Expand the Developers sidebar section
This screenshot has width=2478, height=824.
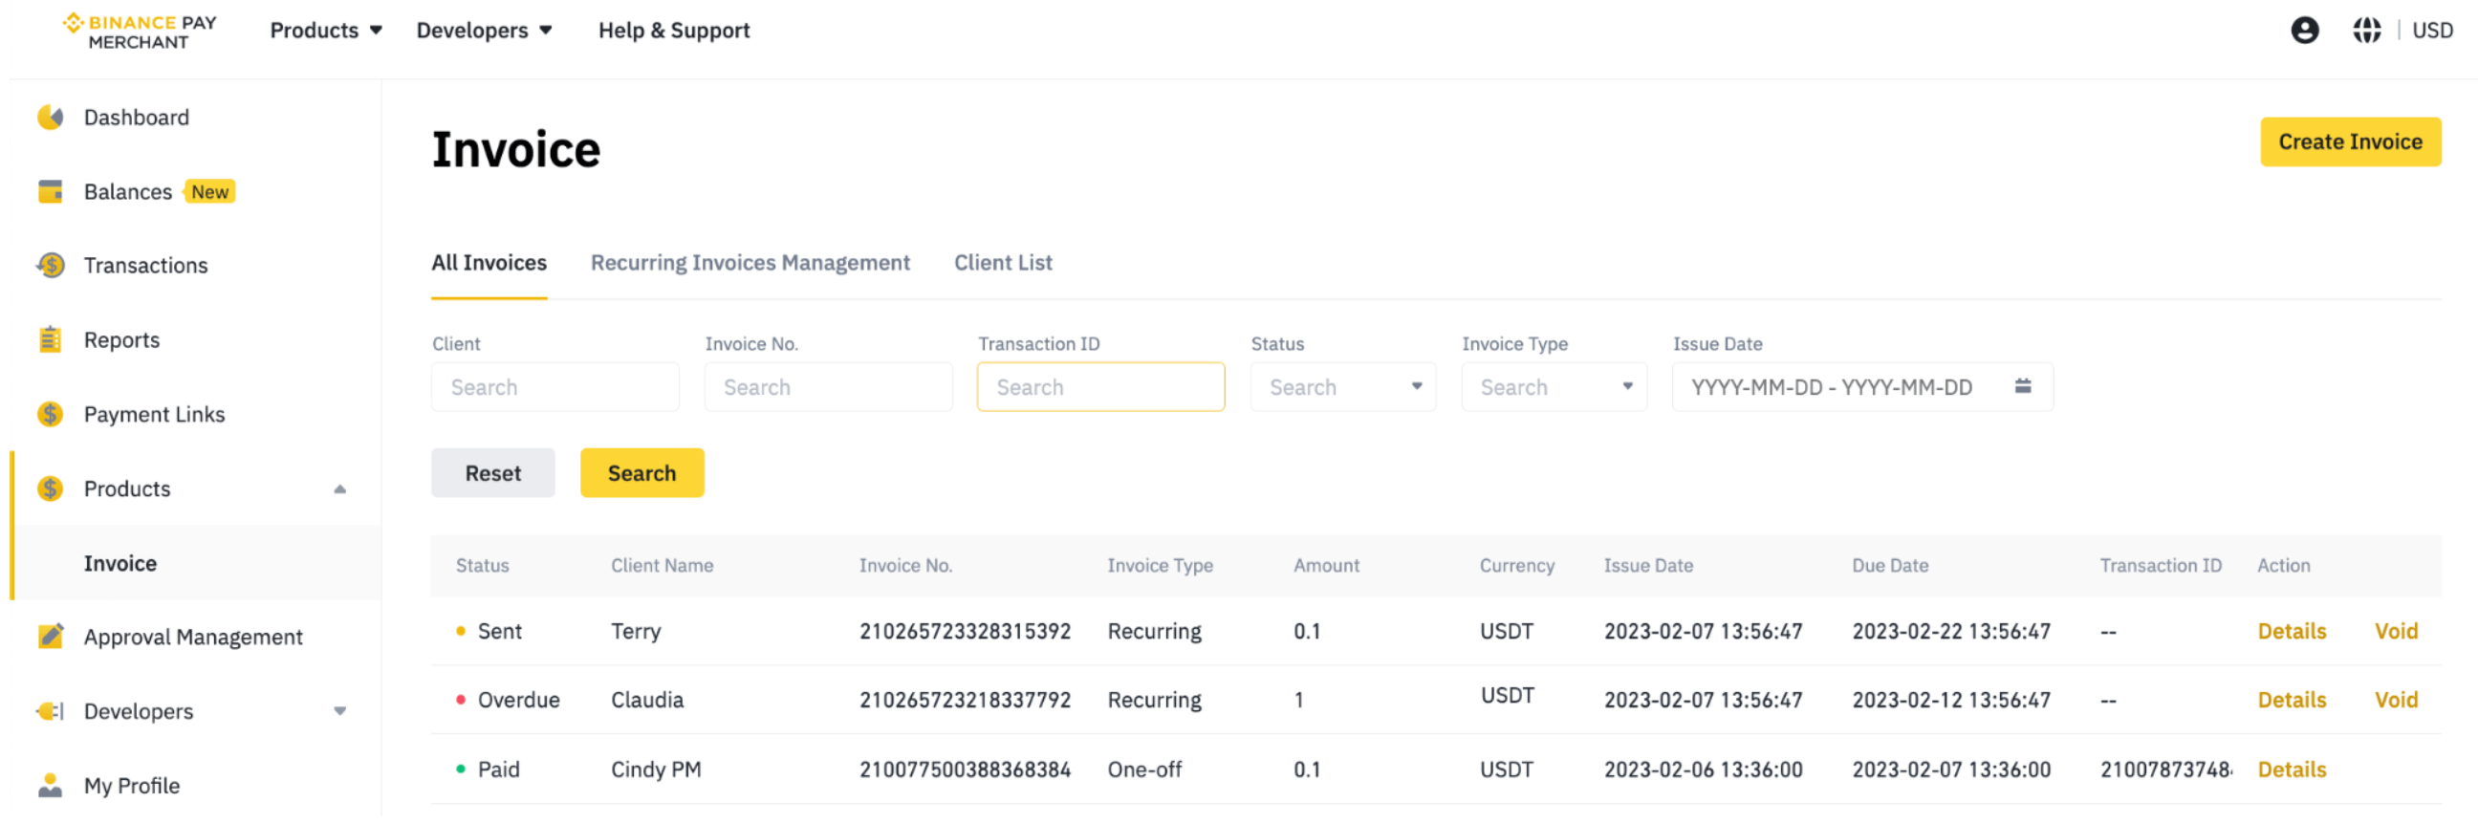(339, 711)
